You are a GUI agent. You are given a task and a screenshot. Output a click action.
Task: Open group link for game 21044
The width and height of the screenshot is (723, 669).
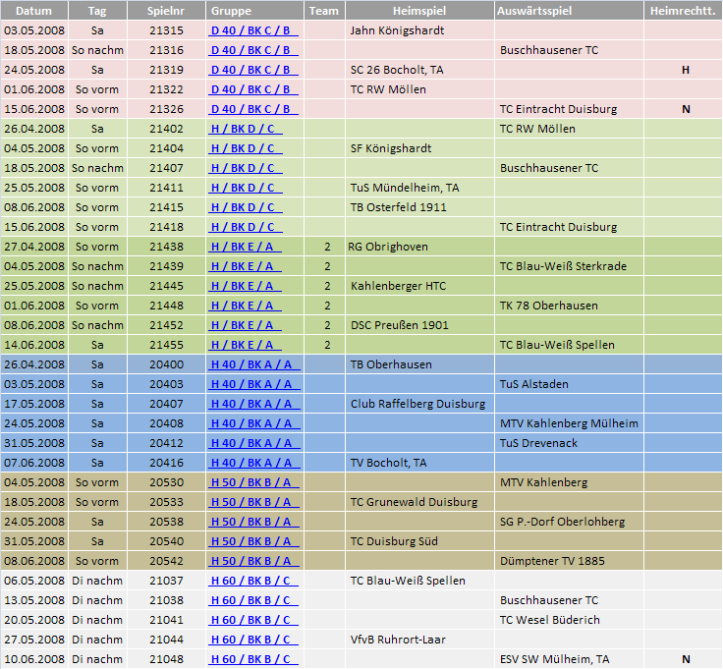(254, 640)
